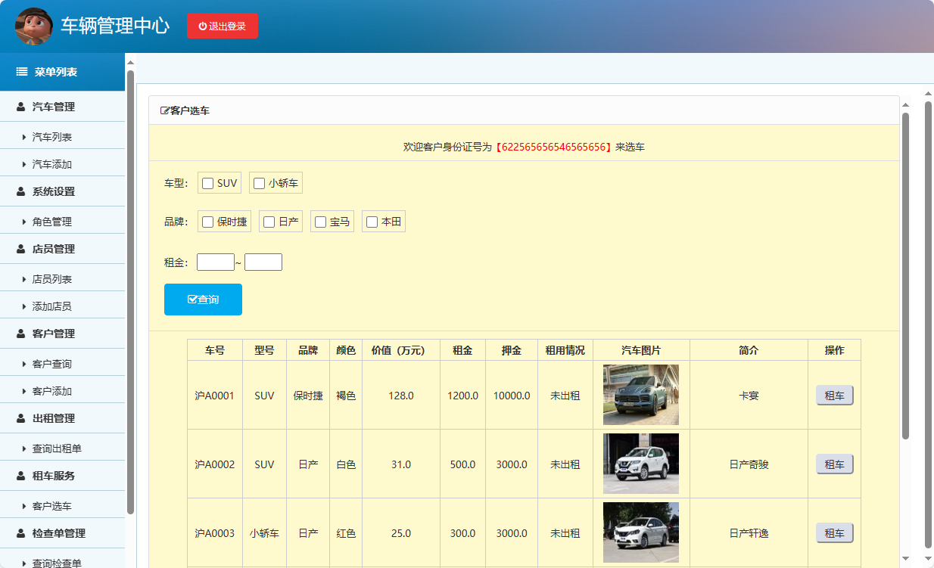934x568 pixels.
Task: Tick the SUV car type checkbox
Action: coord(207,183)
